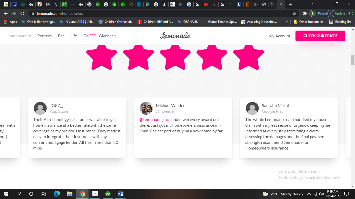
Task: Open Adobe Acrobat from taskbar
Action: (95, 194)
